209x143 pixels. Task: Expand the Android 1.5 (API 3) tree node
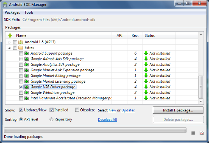(9, 42)
